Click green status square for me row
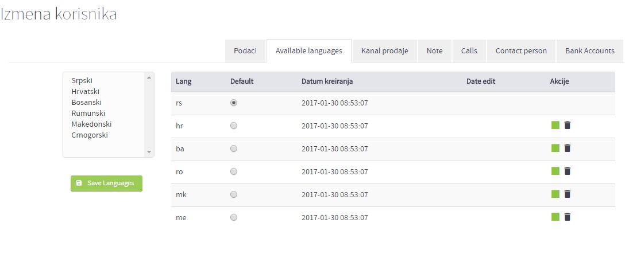This screenshot has height=258, width=633. (555, 217)
